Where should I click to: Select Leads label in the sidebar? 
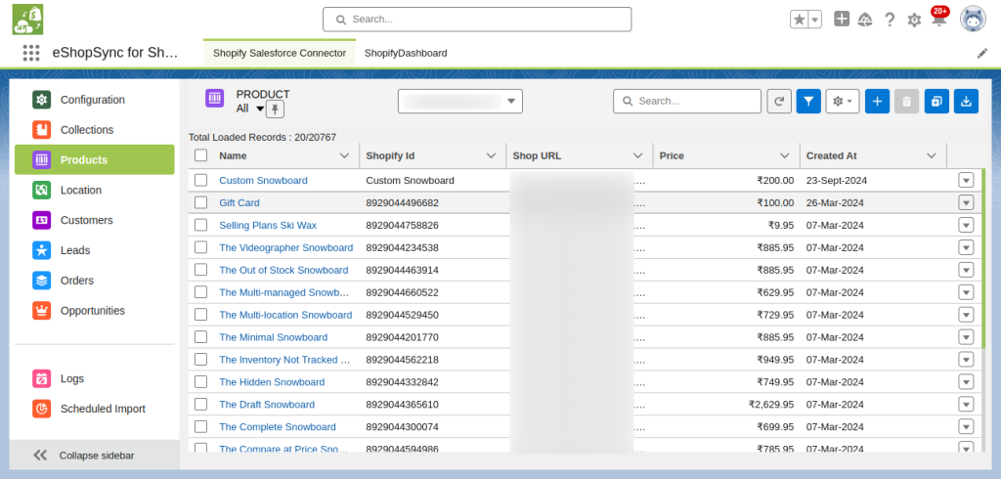75,250
